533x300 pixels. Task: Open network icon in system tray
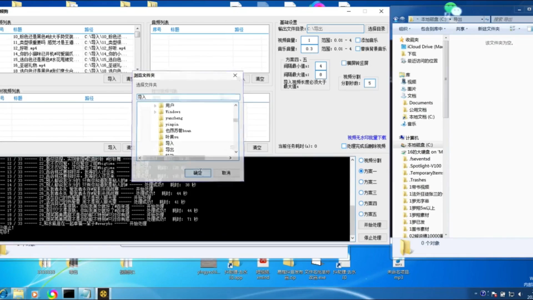(511, 294)
